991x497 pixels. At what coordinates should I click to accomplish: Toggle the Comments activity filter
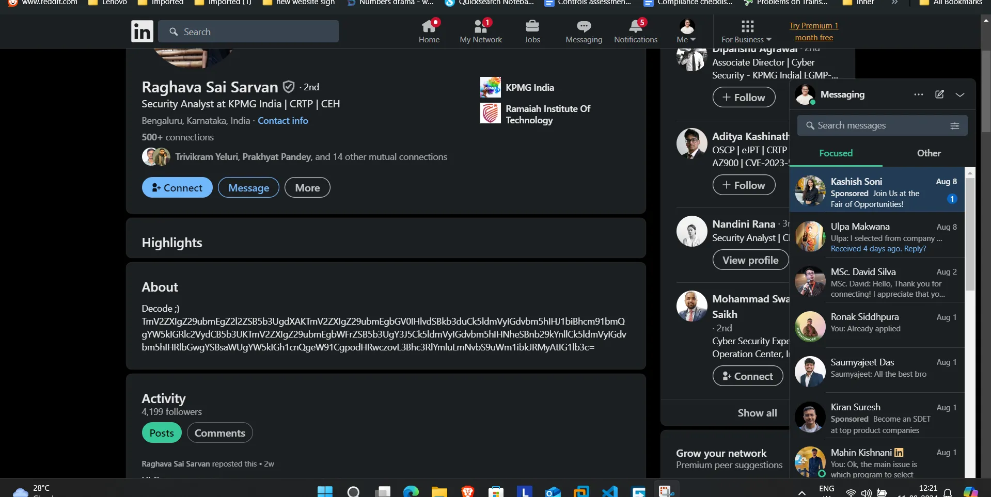point(219,433)
